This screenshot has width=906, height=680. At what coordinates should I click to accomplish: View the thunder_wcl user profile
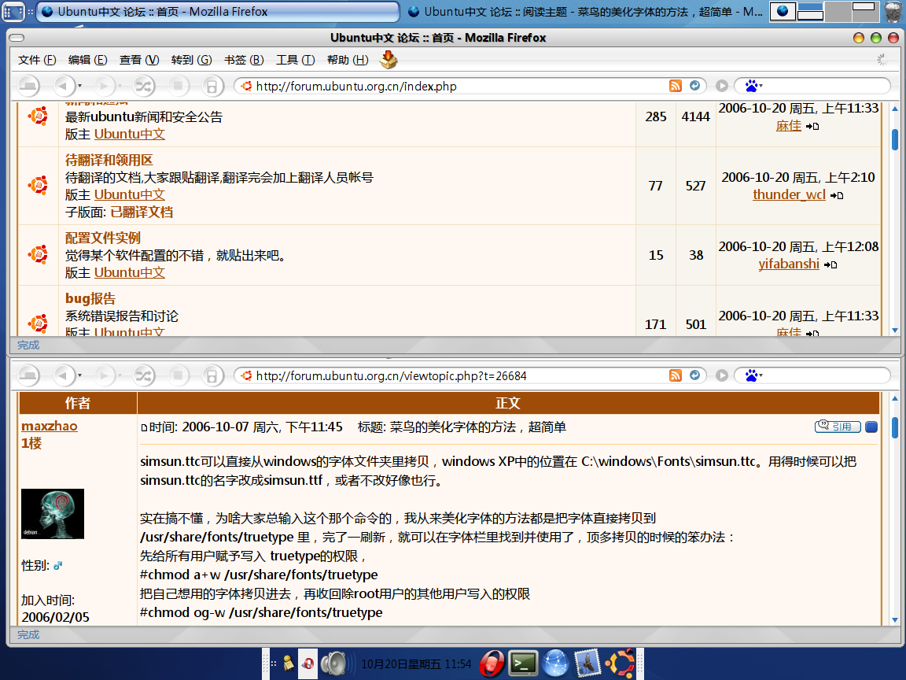pyautogui.click(x=790, y=195)
